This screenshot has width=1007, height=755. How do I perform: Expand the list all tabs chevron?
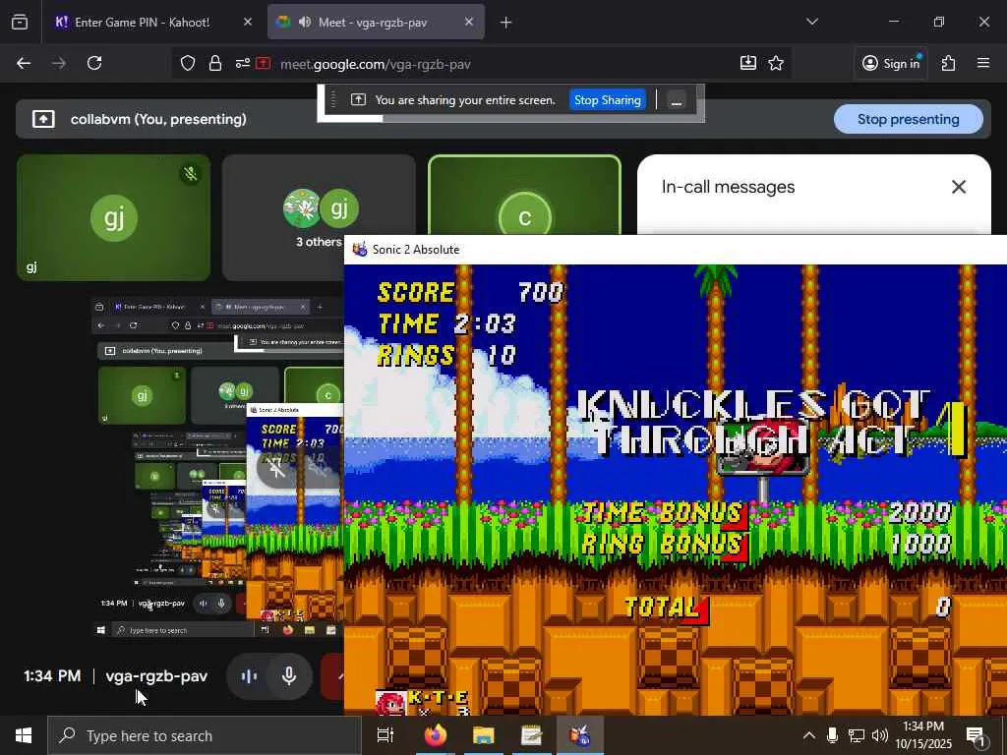(x=812, y=22)
